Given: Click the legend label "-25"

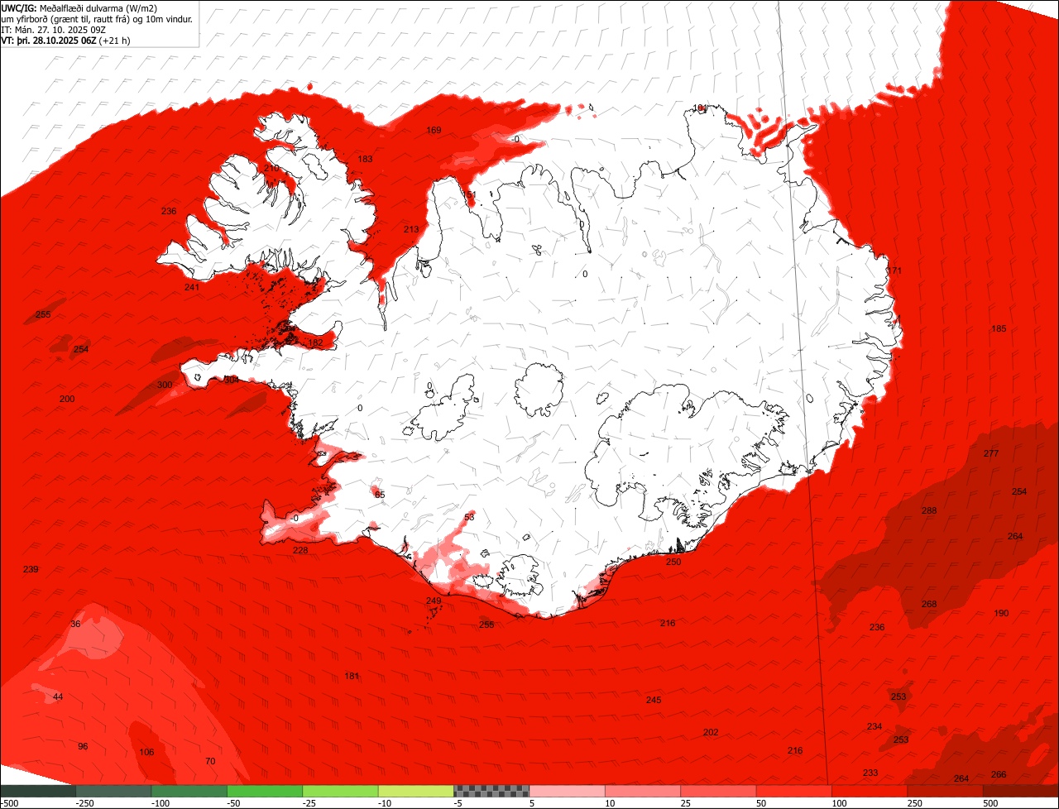Looking at the screenshot, I should click(x=311, y=803).
